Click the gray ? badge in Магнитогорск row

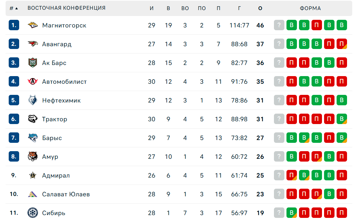[279, 25]
